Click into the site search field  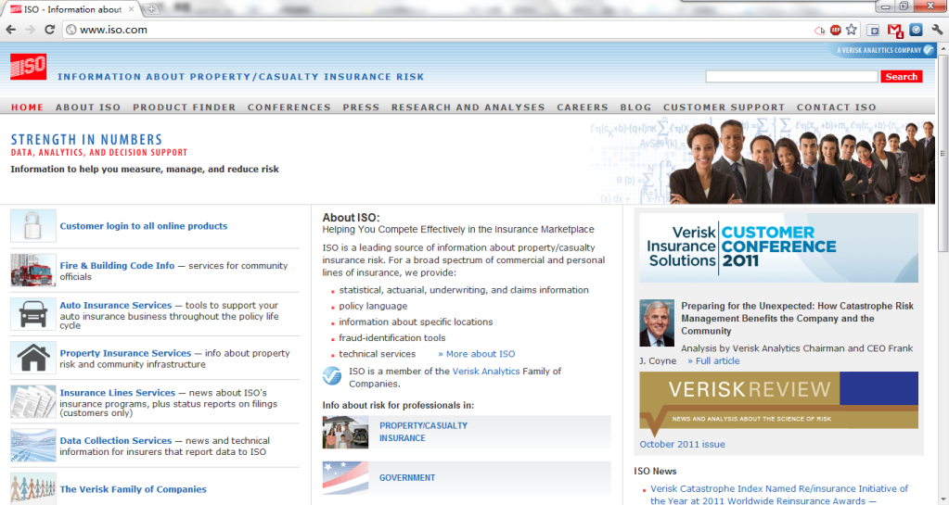791,77
